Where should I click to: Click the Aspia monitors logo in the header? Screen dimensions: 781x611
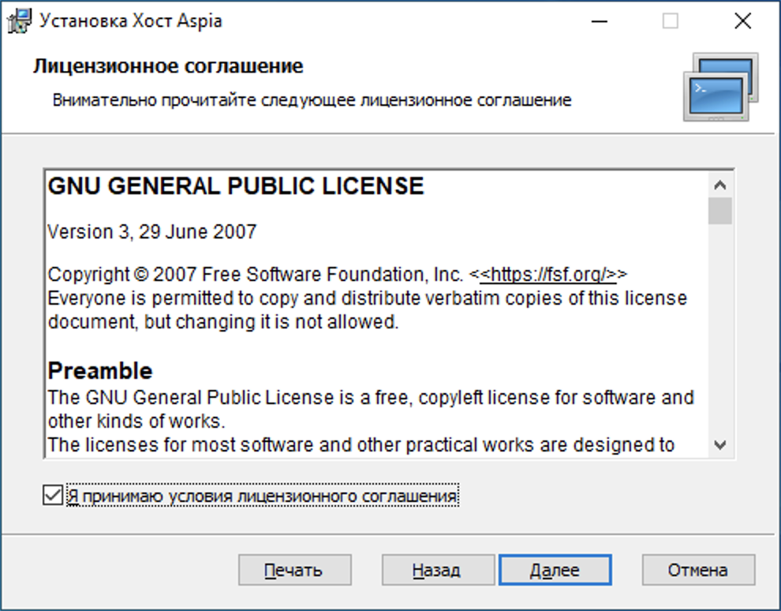[x=719, y=87]
